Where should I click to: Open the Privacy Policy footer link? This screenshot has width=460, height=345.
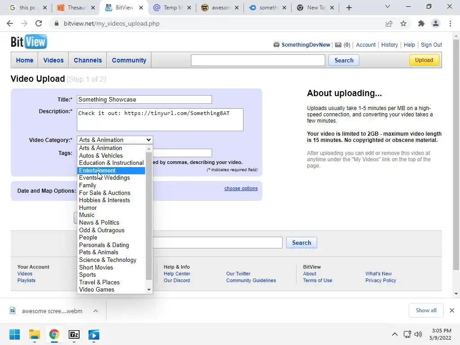click(380, 280)
